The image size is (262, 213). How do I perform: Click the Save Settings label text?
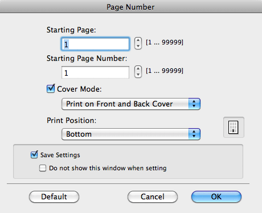click(60, 155)
